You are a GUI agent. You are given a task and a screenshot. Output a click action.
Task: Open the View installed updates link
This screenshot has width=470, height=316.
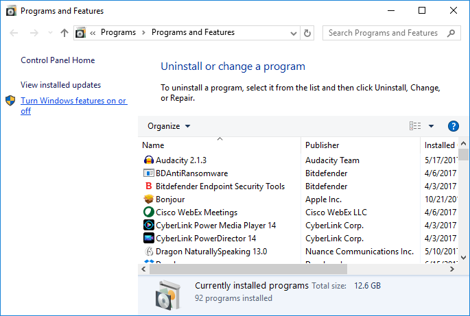click(x=60, y=85)
